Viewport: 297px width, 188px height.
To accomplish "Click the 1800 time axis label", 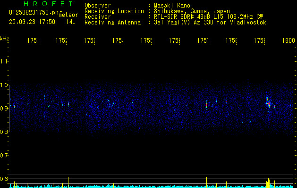I will [x=289, y=41].
